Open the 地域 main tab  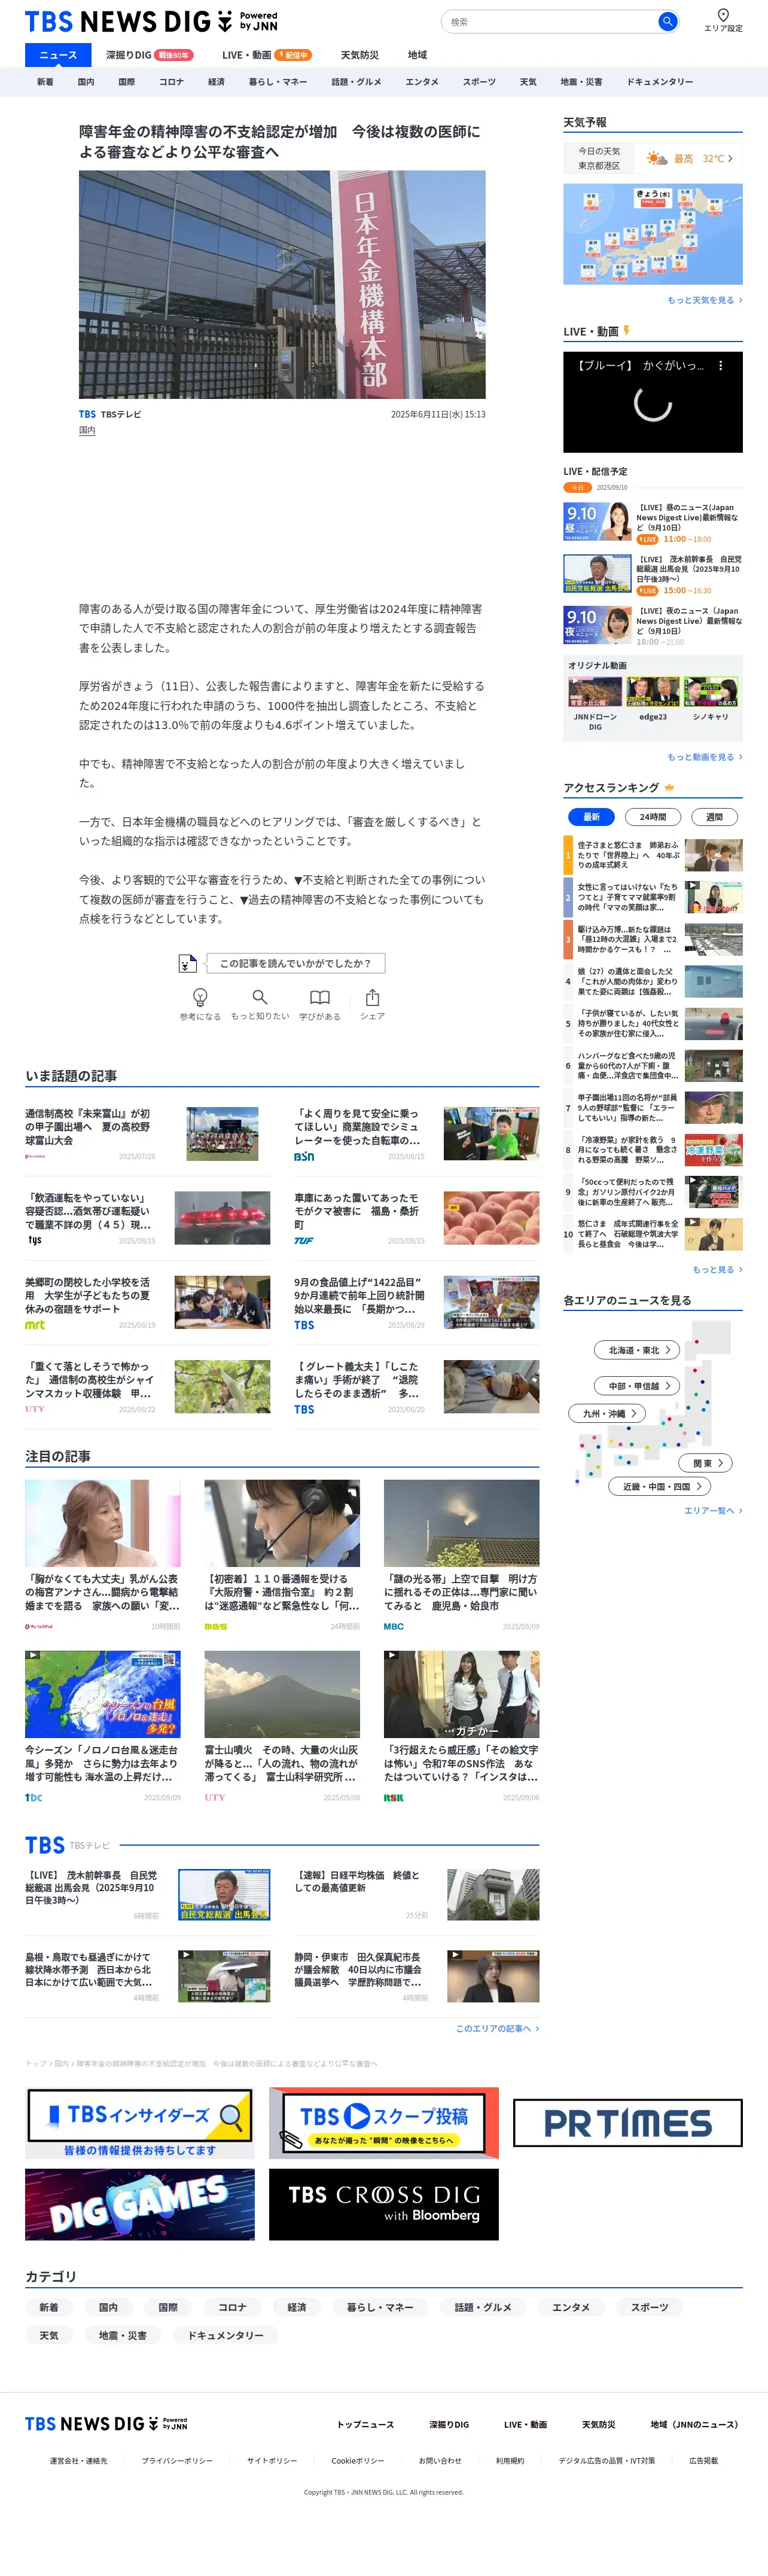(x=417, y=55)
